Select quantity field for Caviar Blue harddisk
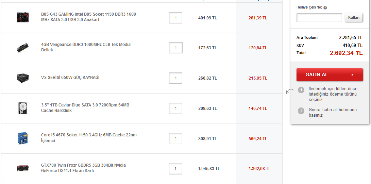 click(175, 108)
